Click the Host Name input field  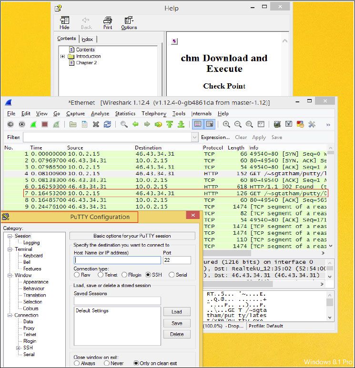(117, 260)
